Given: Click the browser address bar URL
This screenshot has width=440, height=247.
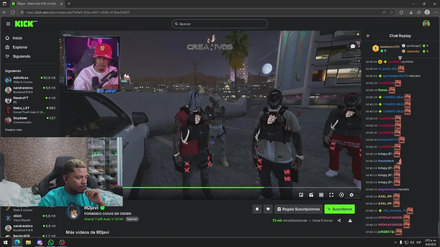Looking at the screenshot, I should point(78,12).
